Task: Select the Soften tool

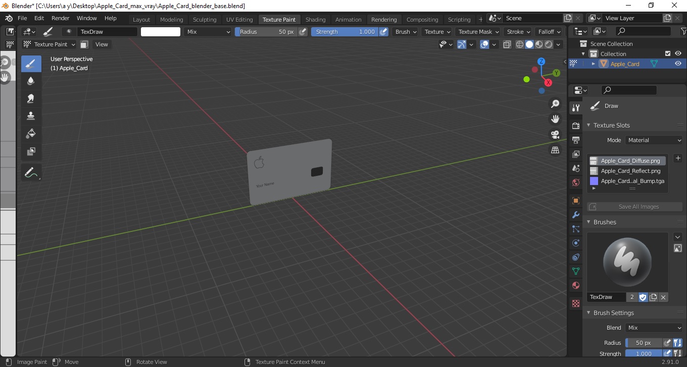Action: tap(31, 81)
